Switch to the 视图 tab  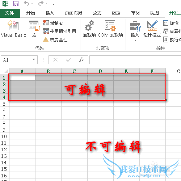(154, 13)
